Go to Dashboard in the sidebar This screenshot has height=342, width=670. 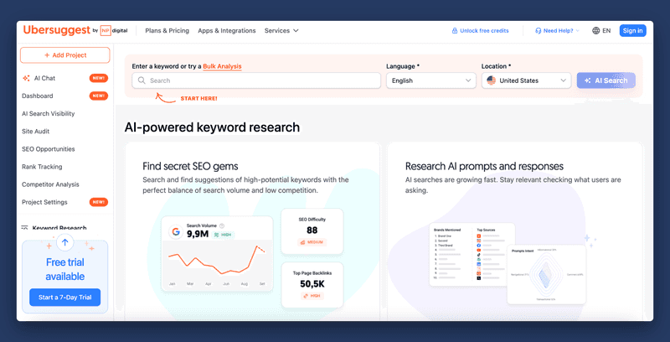point(38,96)
